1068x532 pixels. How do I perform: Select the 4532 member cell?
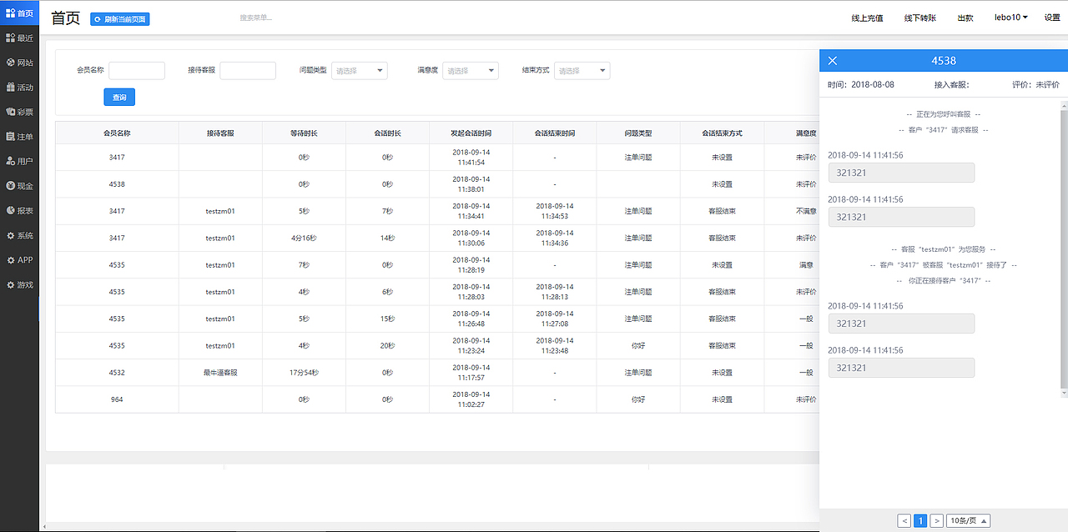tap(117, 373)
